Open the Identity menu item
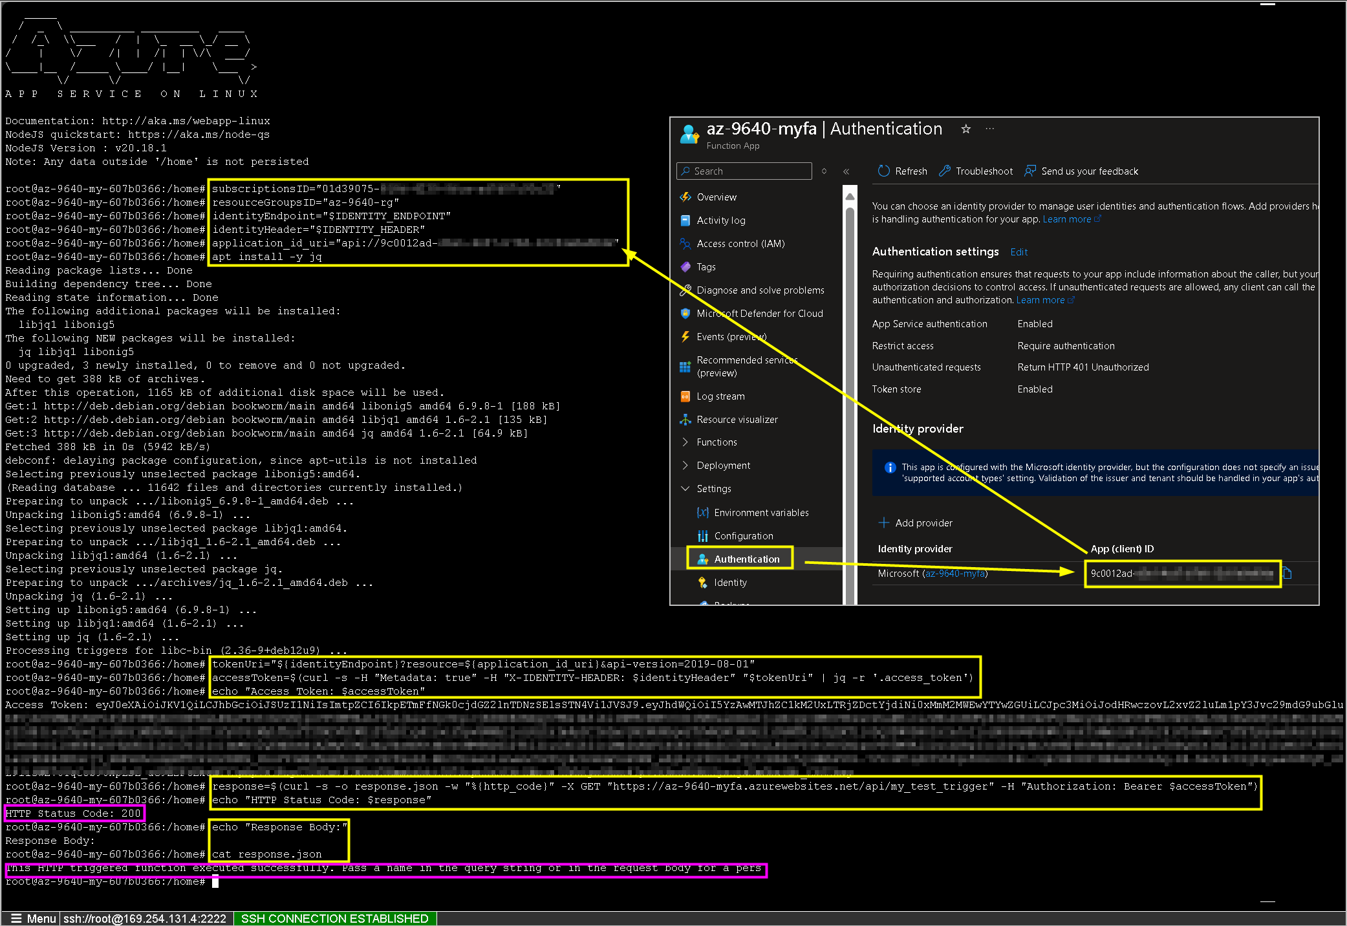Image resolution: width=1347 pixels, height=926 pixels. 730,583
